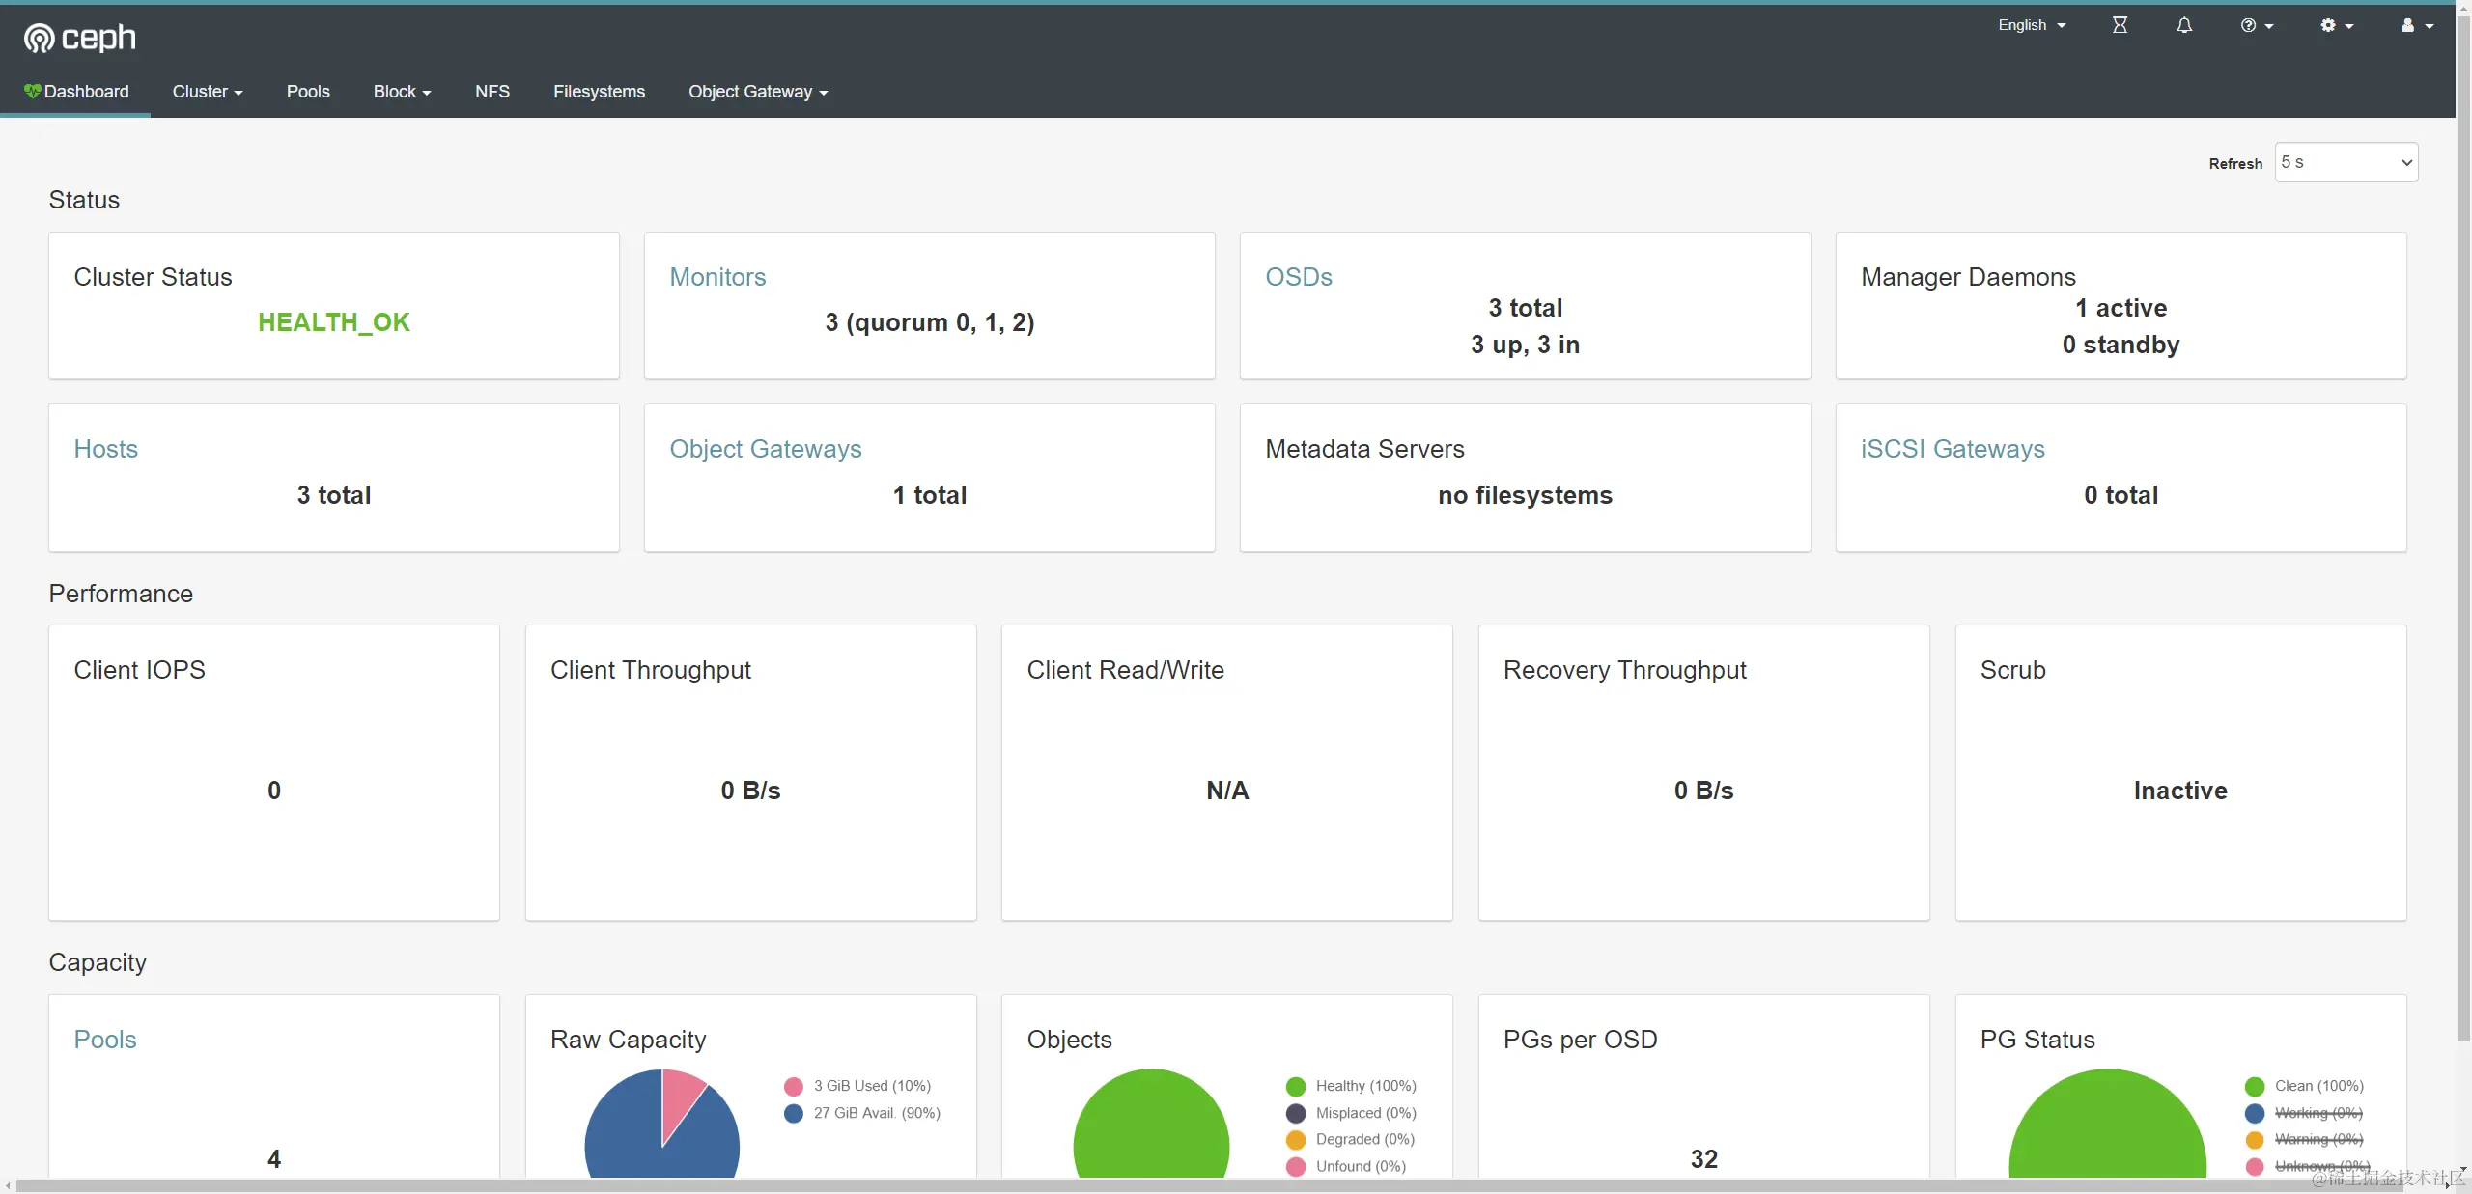2472x1194 pixels.
Task: Expand the Object Gateway menu
Action: click(757, 92)
